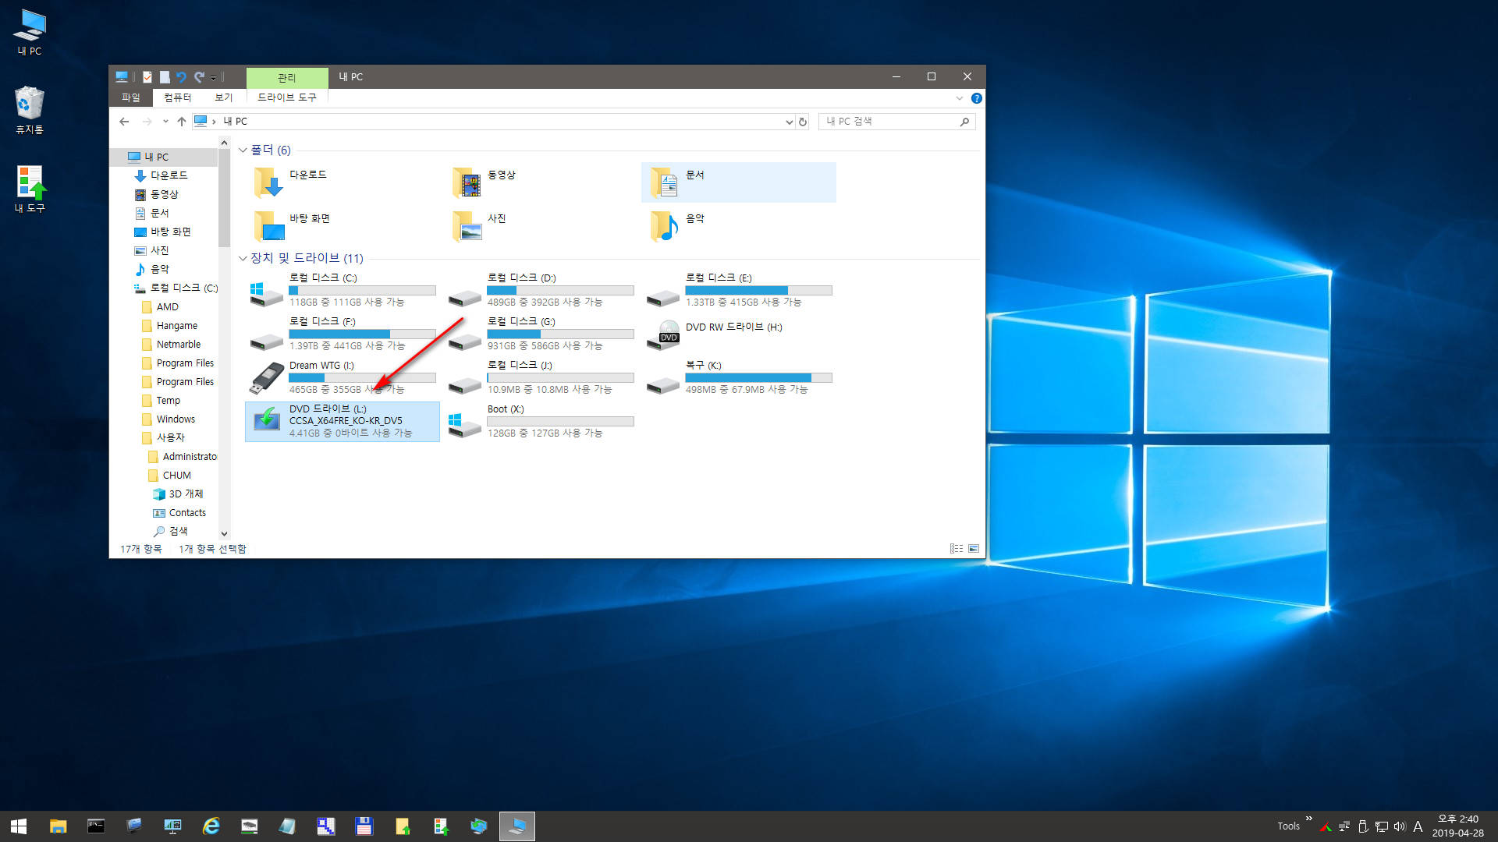Select the 로컬 디스크 (G:) drive

pos(541,334)
